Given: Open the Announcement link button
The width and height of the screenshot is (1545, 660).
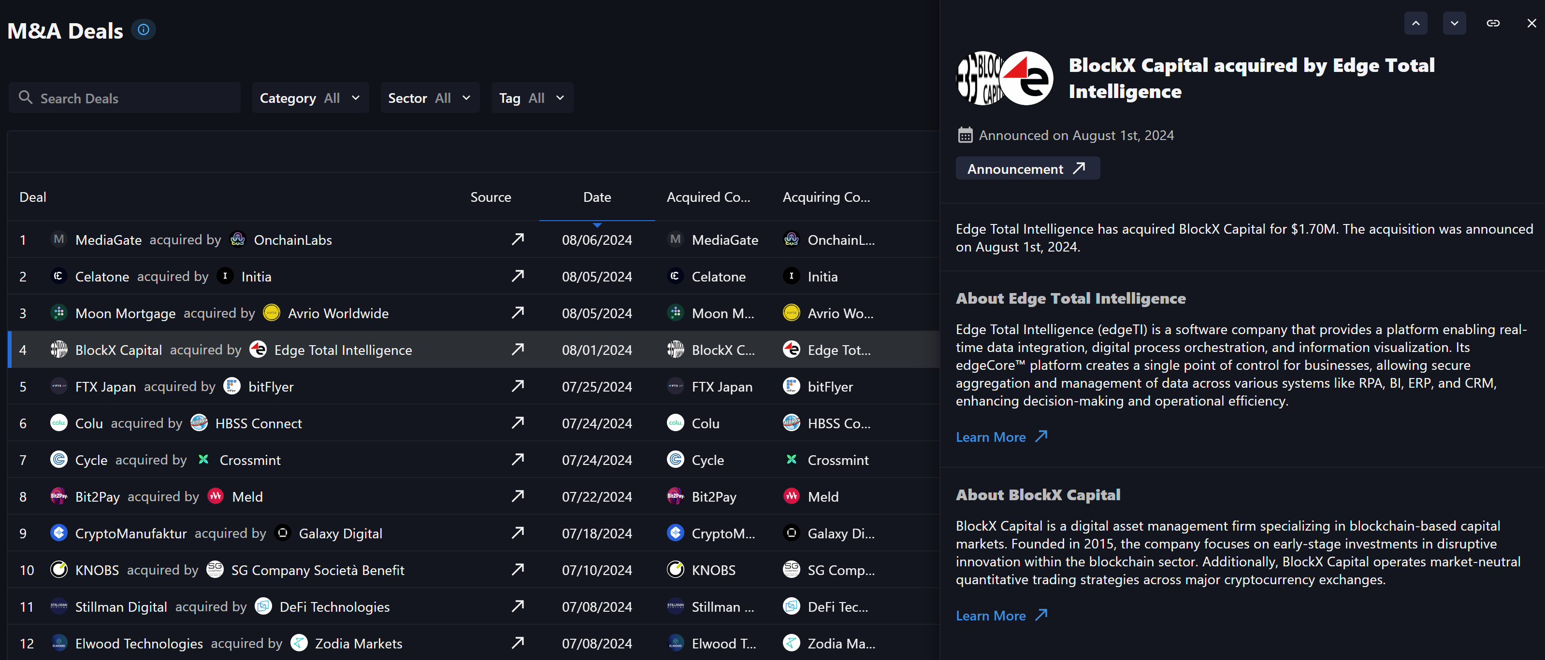Looking at the screenshot, I should tap(1027, 169).
